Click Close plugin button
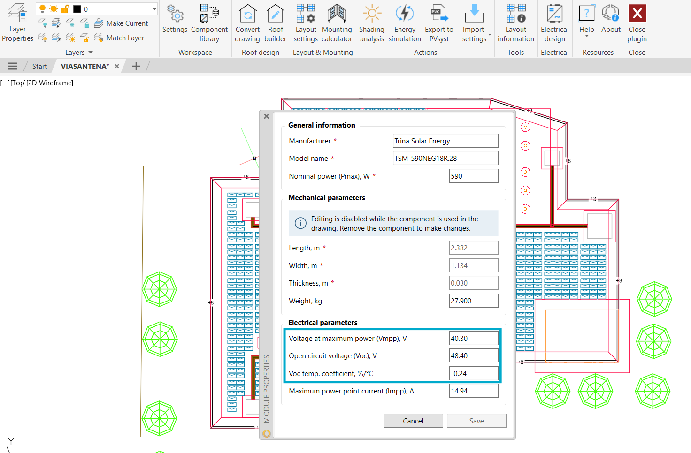This screenshot has height=453, width=691. pyautogui.click(x=637, y=23)
